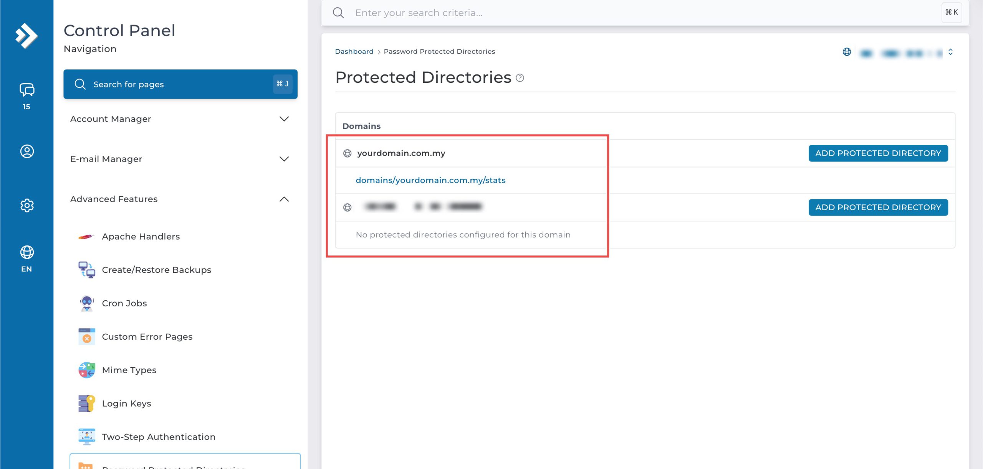This screenshot has height=469, width=983.
Task: Open Login Keys page
Action: [x=126, y=403]
